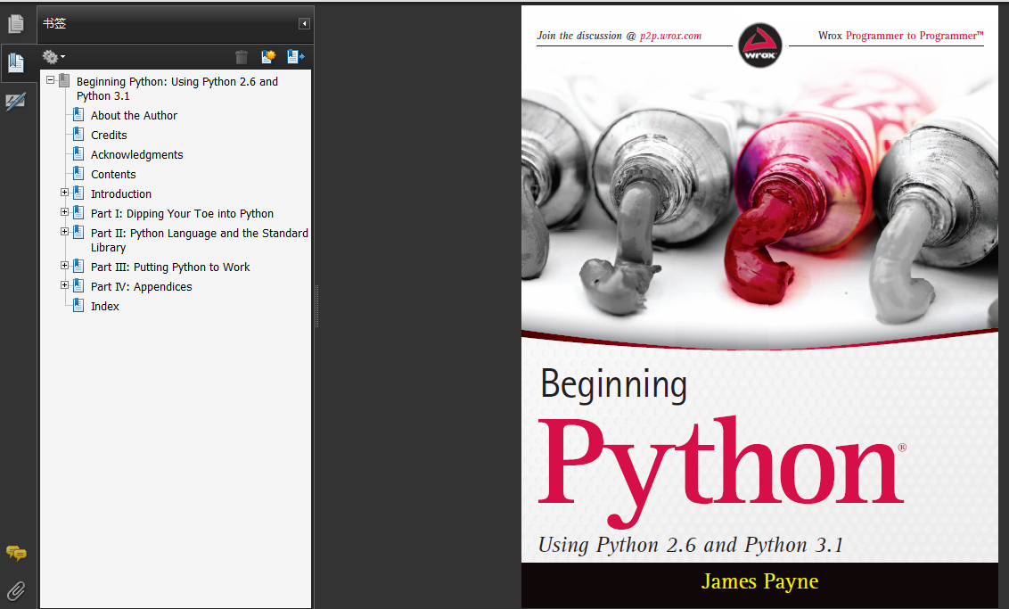
Task: Collapse the Beginning Python root bookmark
Action: coord(50,80)
